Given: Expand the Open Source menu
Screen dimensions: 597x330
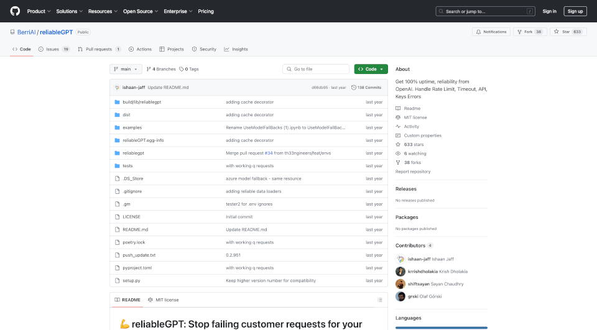Looking at the screenshot, I should [141, 11].
